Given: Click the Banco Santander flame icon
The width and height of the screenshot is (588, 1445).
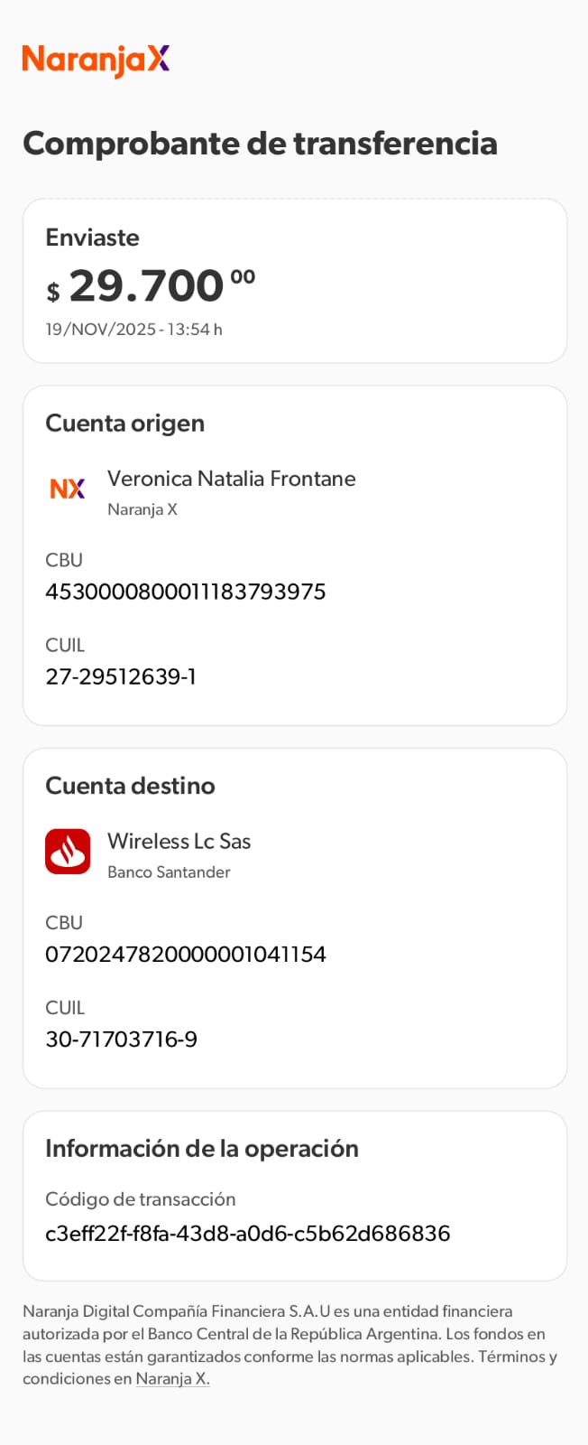Looking at the screenshot, I should (68, 852).
